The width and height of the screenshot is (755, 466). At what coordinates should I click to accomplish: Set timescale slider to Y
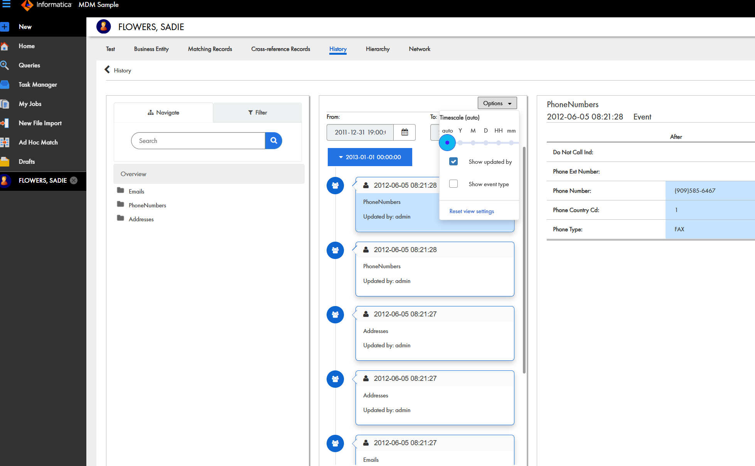[x=460, y=143]
